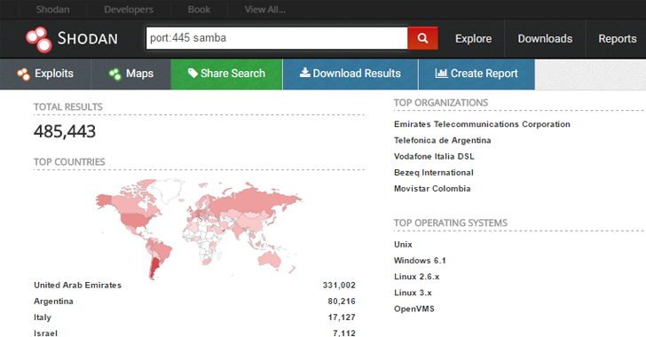Open Maps via its green icon
This screenshot has height=337, width=646.
pos(115,74)
